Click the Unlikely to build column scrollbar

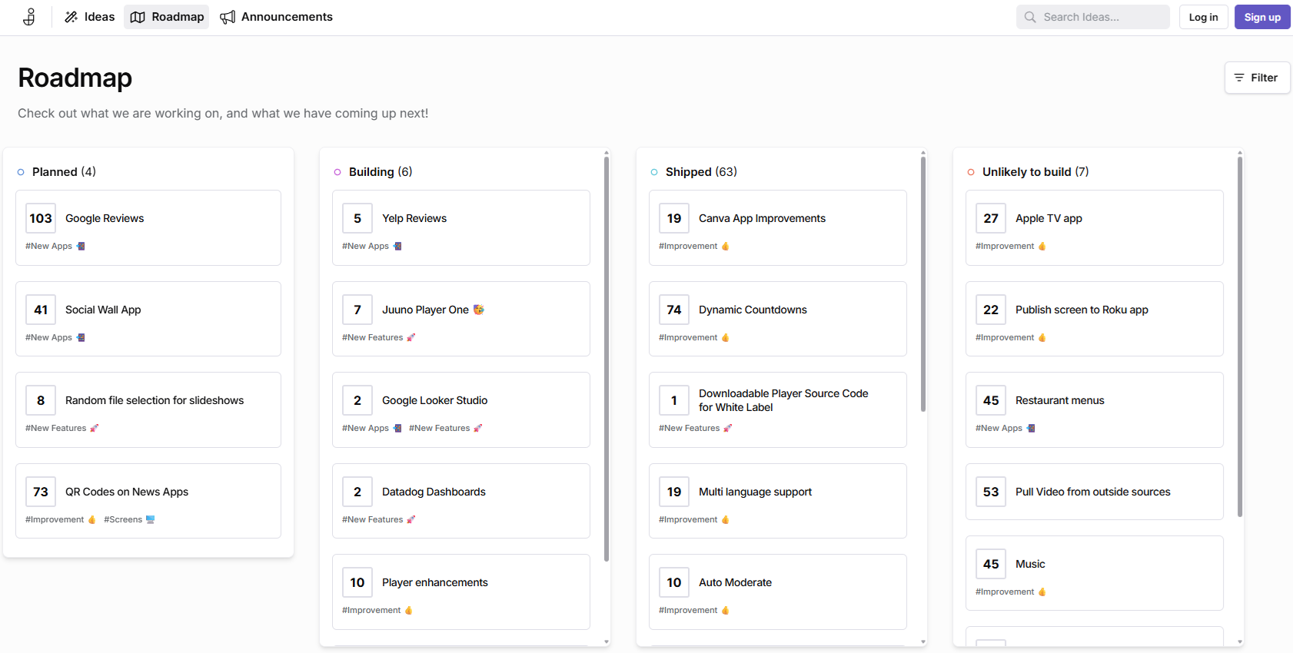(x=1240, y=336)
